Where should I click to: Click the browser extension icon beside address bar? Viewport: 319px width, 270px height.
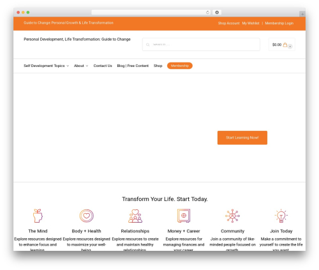click(217, 12)
